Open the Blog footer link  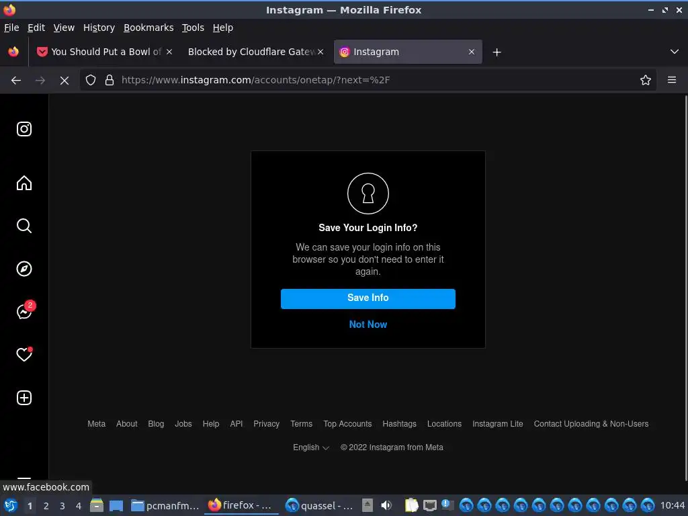tap(156, 424)
